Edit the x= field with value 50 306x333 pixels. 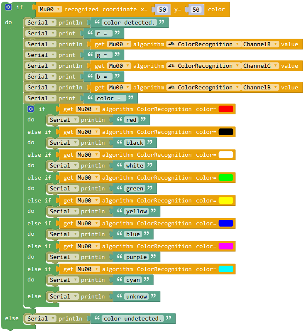point(162,10)
